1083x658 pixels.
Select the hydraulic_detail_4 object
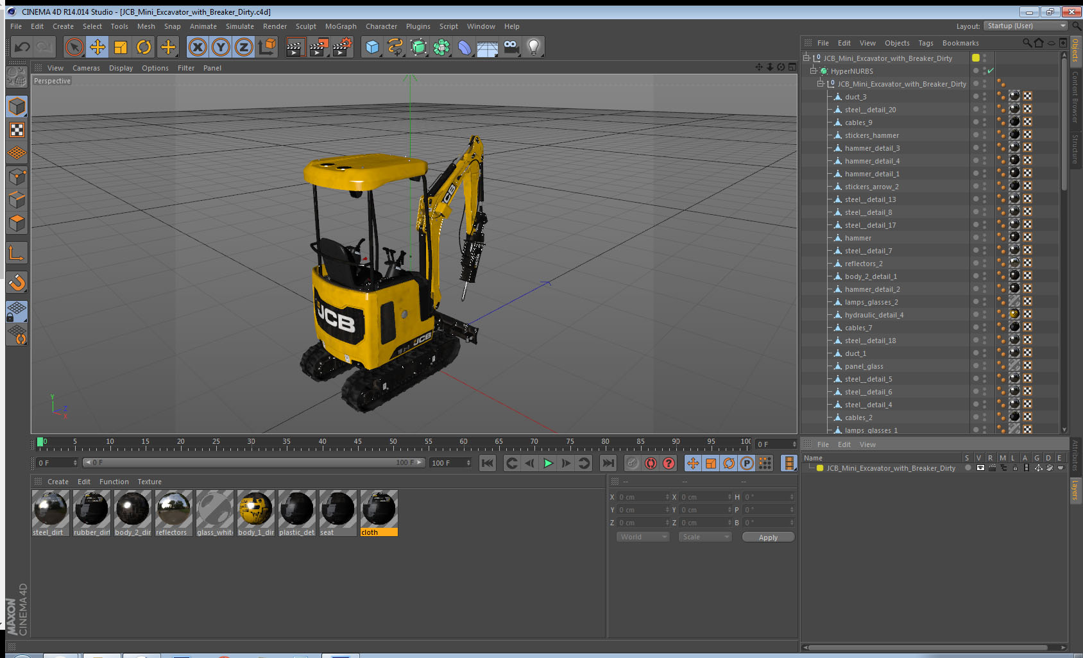(874, 315)
